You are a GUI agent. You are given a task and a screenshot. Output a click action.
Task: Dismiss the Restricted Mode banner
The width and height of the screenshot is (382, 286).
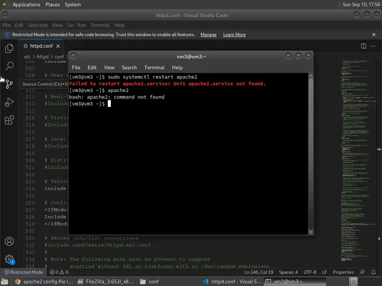pos(374,35)
